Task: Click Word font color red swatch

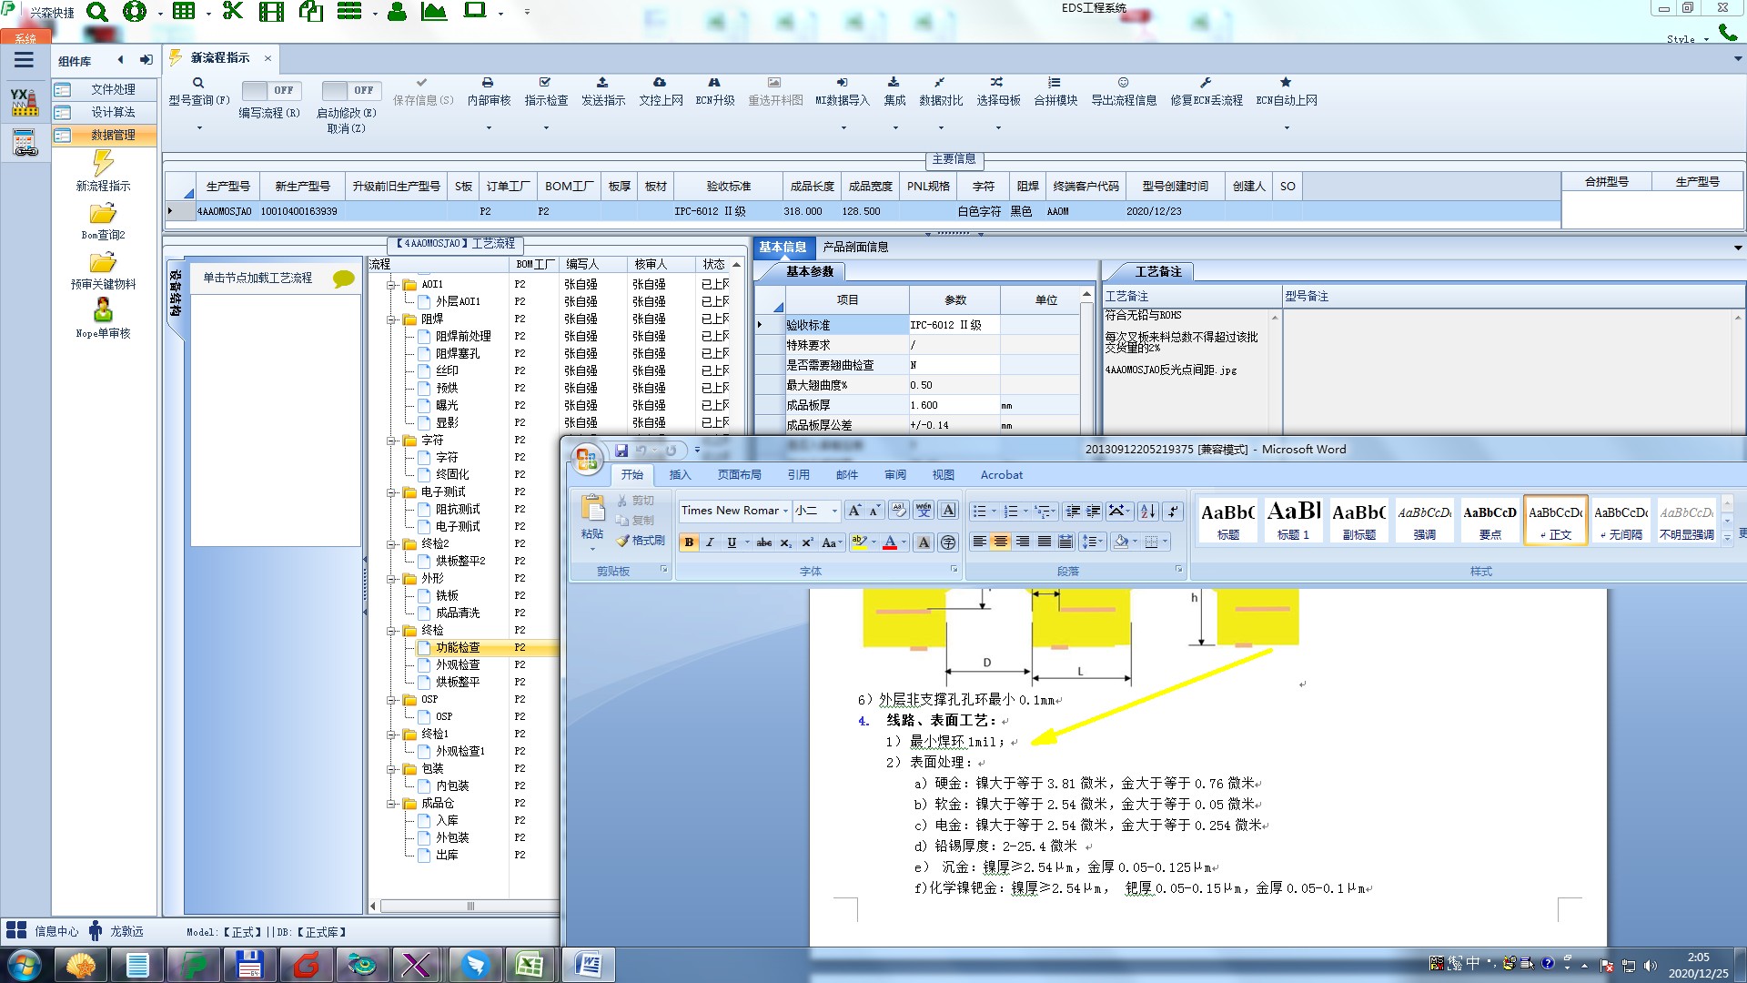Action: coord(890,542)
